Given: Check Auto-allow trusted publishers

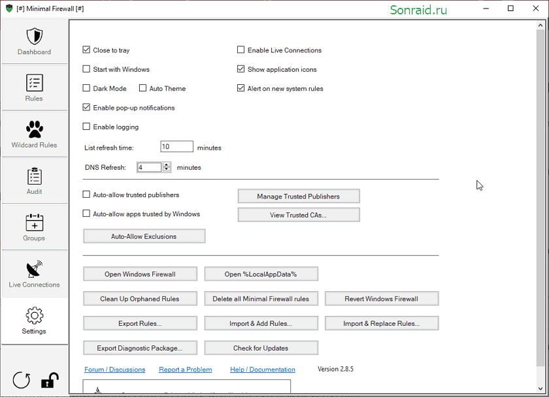Looking at the screenshot, I should pyautogui.click(x=86, y=195).
